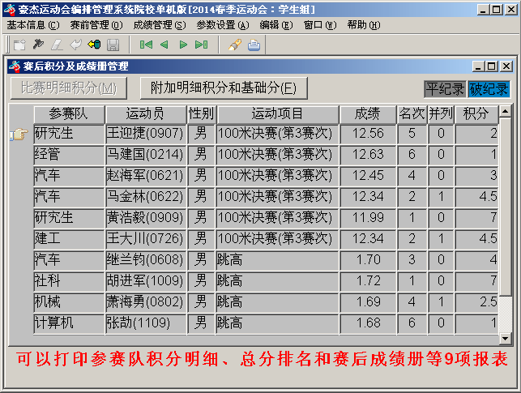521x393 pixels.
Task: Click the 运动员 column header
Action: 146,114
